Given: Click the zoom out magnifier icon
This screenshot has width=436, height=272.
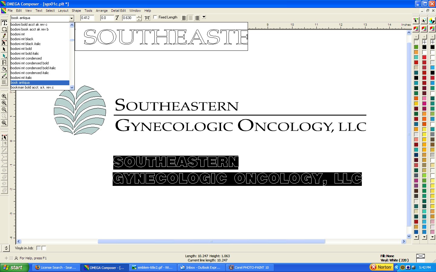Looking at the screenshot, I should point(4,110).
